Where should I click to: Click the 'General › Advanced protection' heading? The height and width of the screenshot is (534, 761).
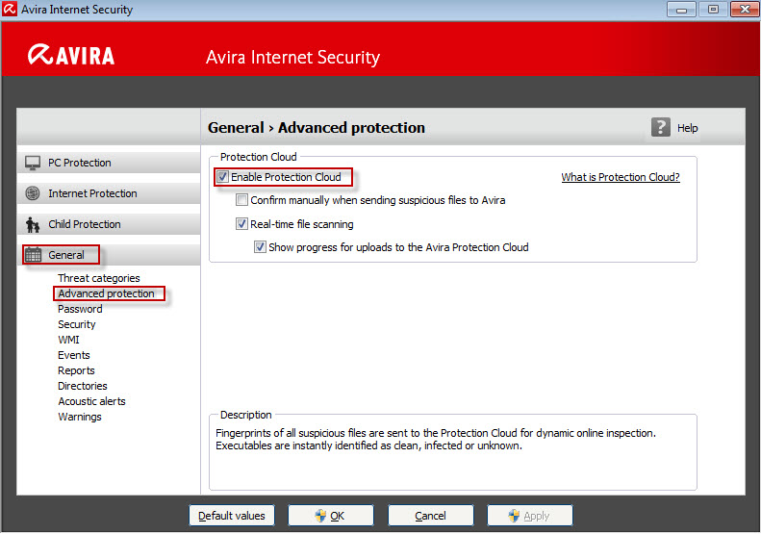pos(316,128)
